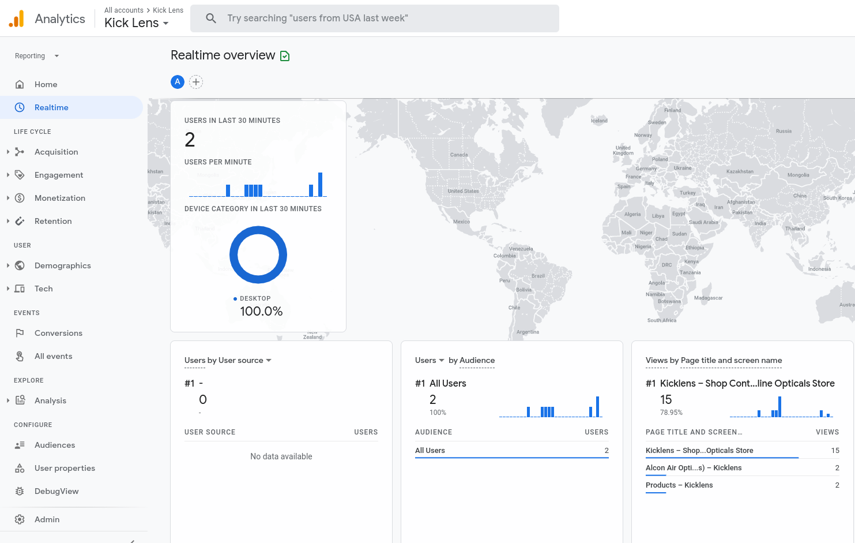
Task: Open Admin settings
Action: tap(47, 519)
